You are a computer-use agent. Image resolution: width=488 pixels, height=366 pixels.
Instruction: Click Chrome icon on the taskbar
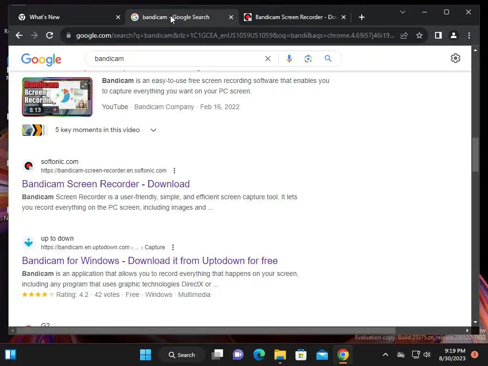pyautogui.click(x=343, y=355)
